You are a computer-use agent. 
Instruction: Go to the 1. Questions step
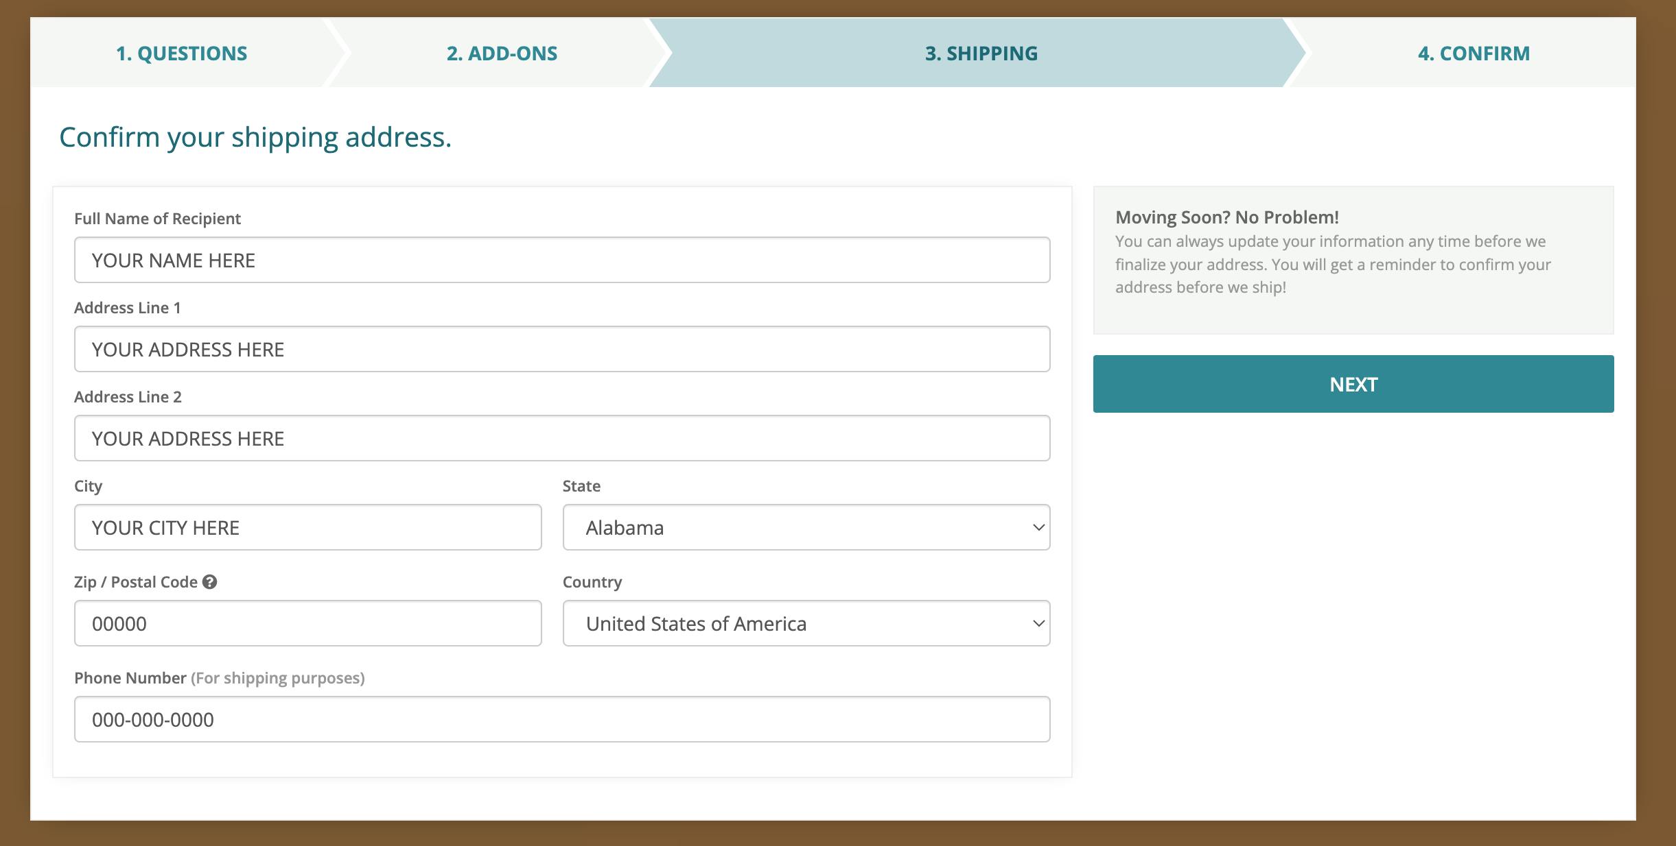tap(182, 53)
